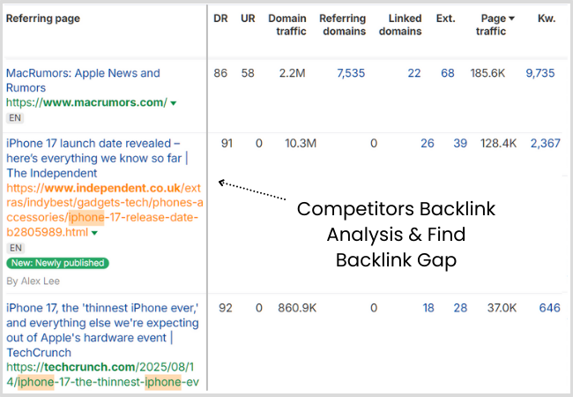This screenshot has height=397, width=573.
Task: Click the 128.4K page traffic cell
Action: pyautogui.click(x=498, y=143)
